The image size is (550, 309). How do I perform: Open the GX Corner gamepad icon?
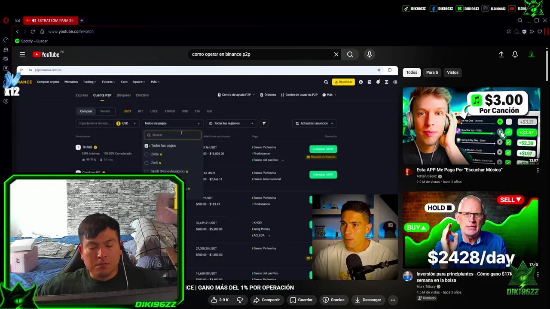click(18, 20)
